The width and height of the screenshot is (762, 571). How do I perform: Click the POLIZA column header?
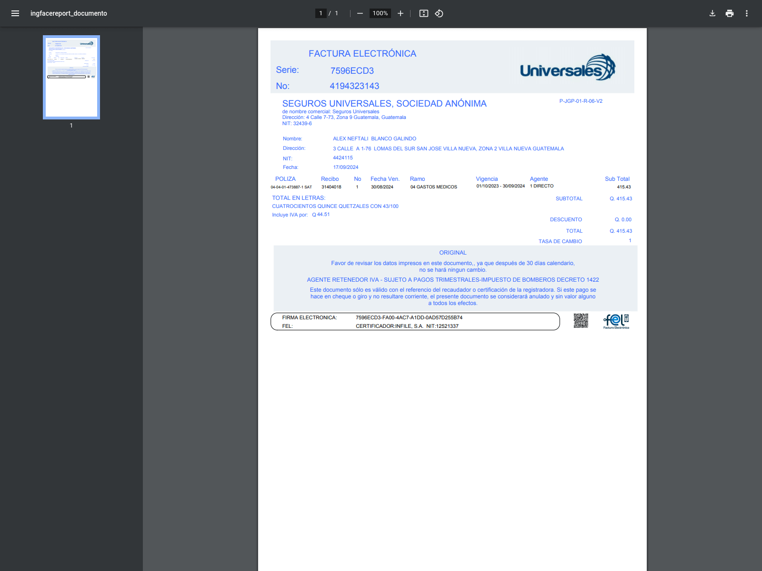click(x=285, y=179)
